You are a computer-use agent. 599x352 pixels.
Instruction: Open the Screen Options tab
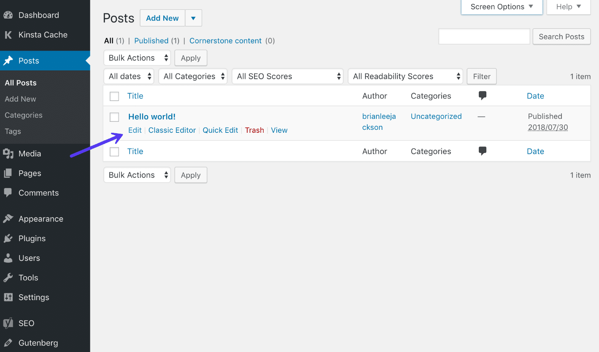point(502,7)
